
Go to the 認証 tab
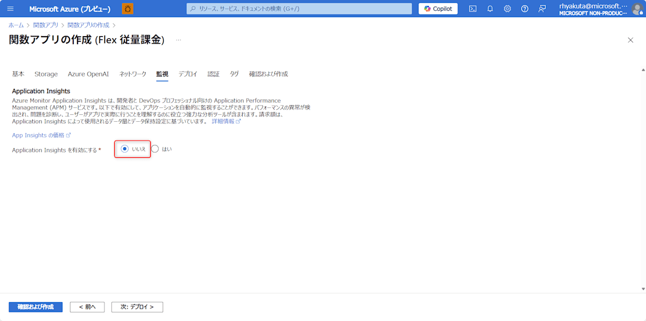point(214,74)
